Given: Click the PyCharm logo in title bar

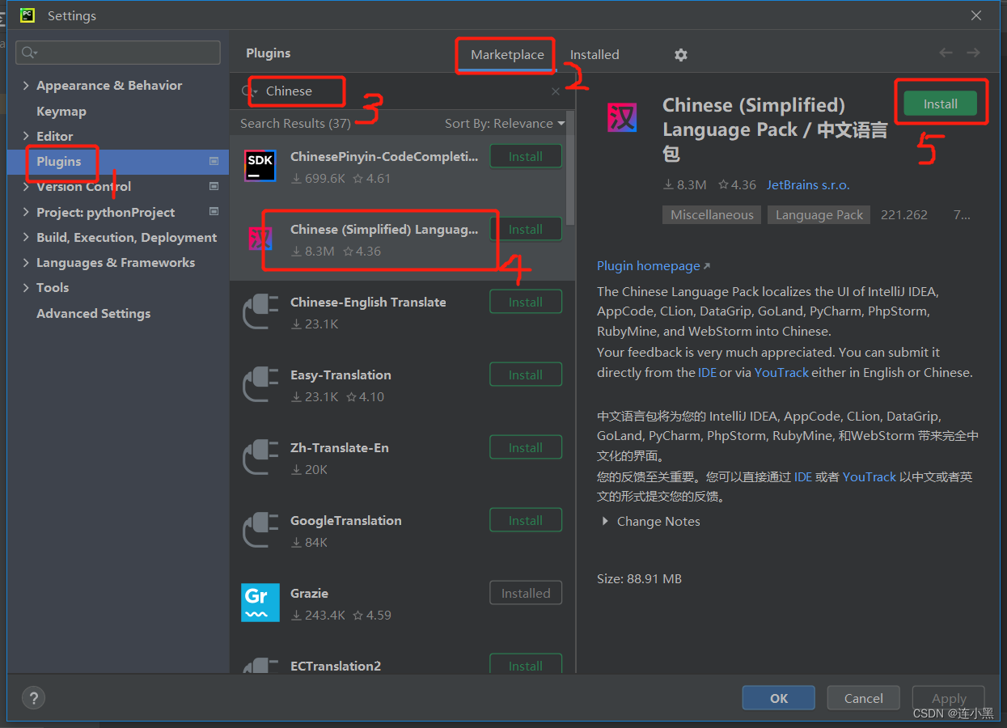Looking at the screenshot, I should coord(28,15).
